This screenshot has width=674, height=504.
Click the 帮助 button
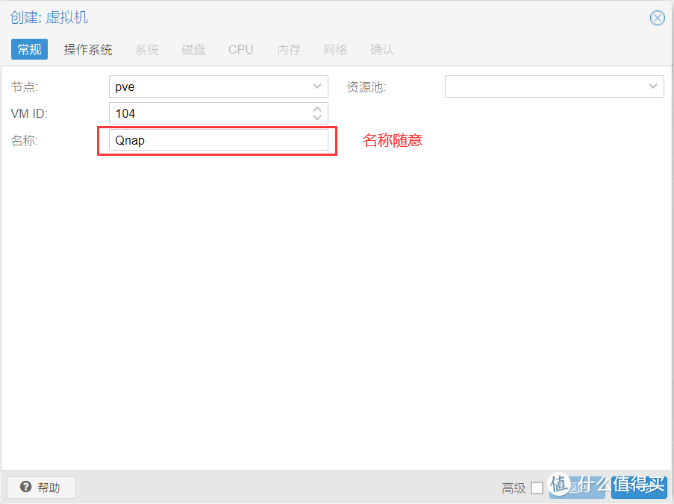point(41,487)
